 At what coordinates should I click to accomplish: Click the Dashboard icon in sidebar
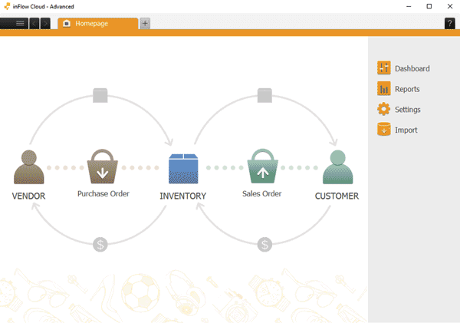(x=384, y=68)
